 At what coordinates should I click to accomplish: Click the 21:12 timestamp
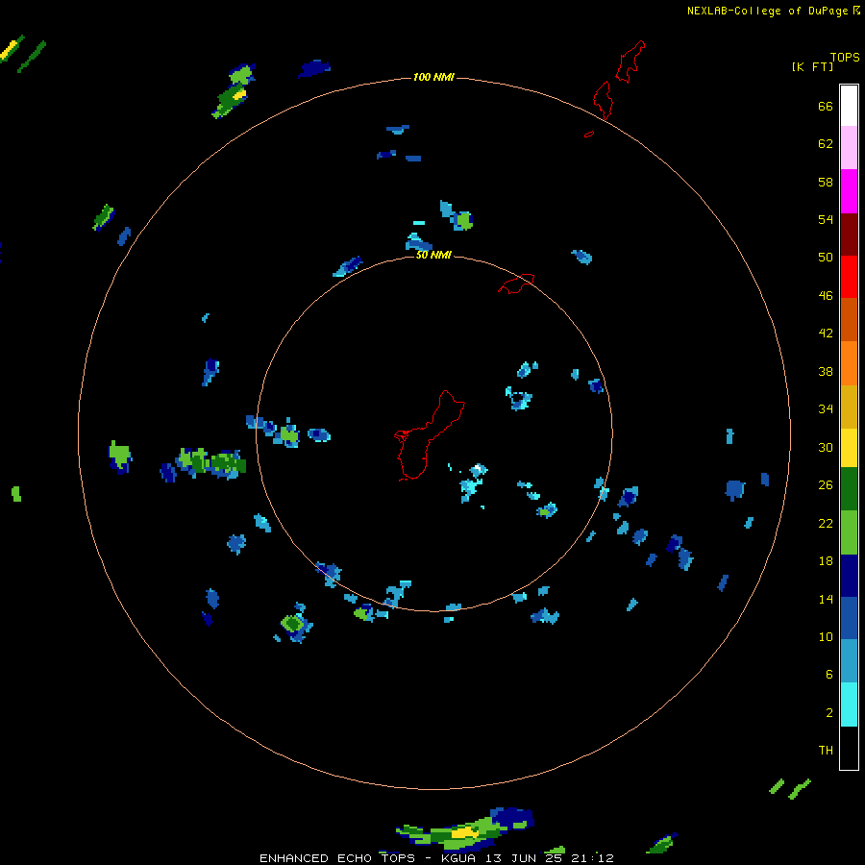click(x=593, y=858)
